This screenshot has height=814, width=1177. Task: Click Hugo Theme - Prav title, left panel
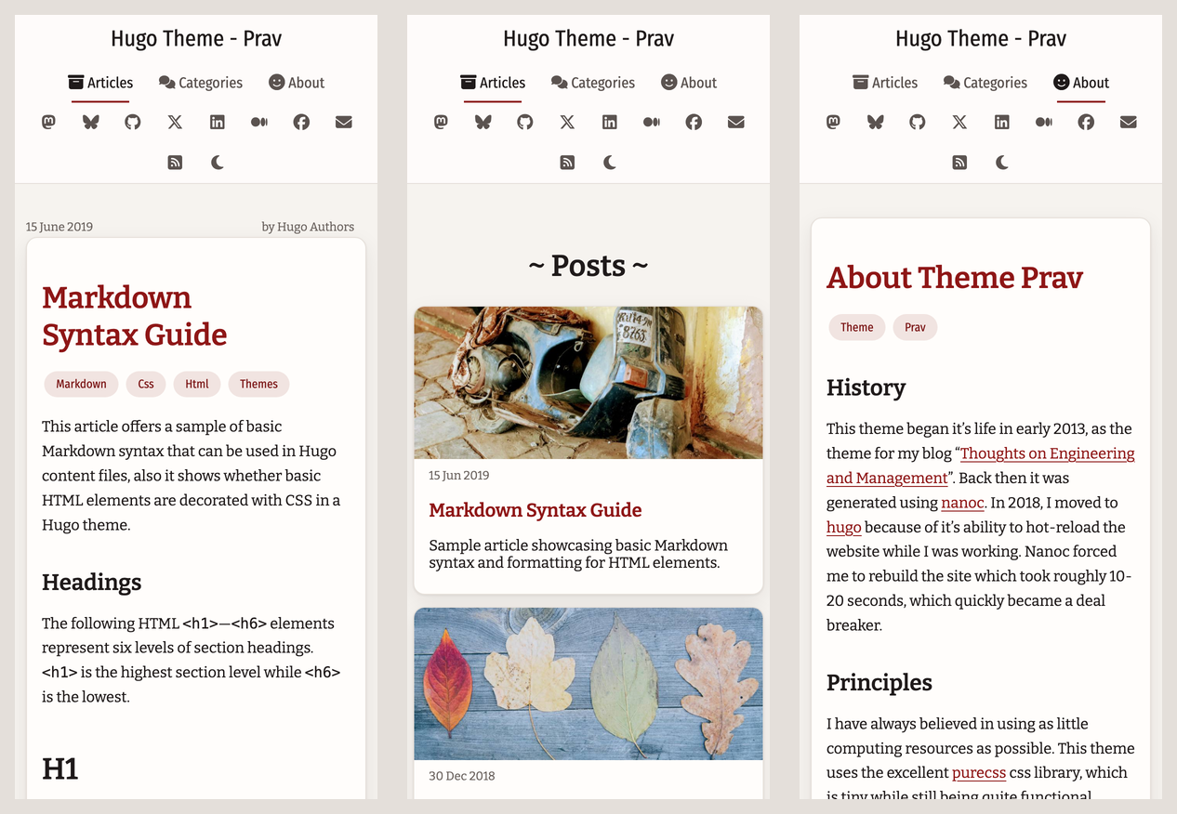click(x=196, y=39)
